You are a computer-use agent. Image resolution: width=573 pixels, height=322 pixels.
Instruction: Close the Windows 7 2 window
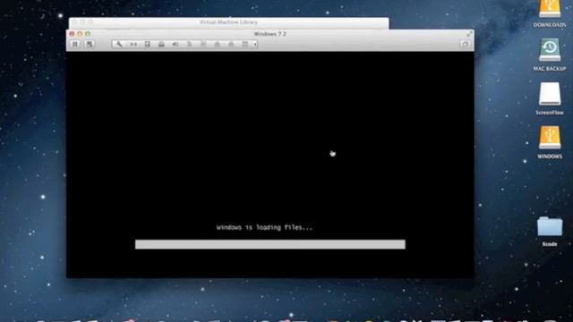72,34
